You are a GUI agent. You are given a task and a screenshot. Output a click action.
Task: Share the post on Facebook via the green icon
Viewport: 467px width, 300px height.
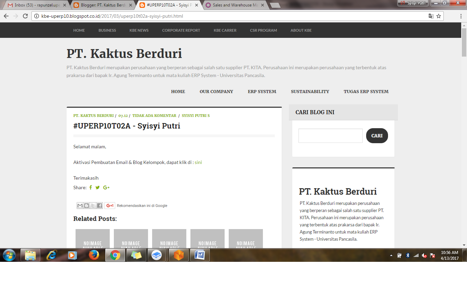91,187
